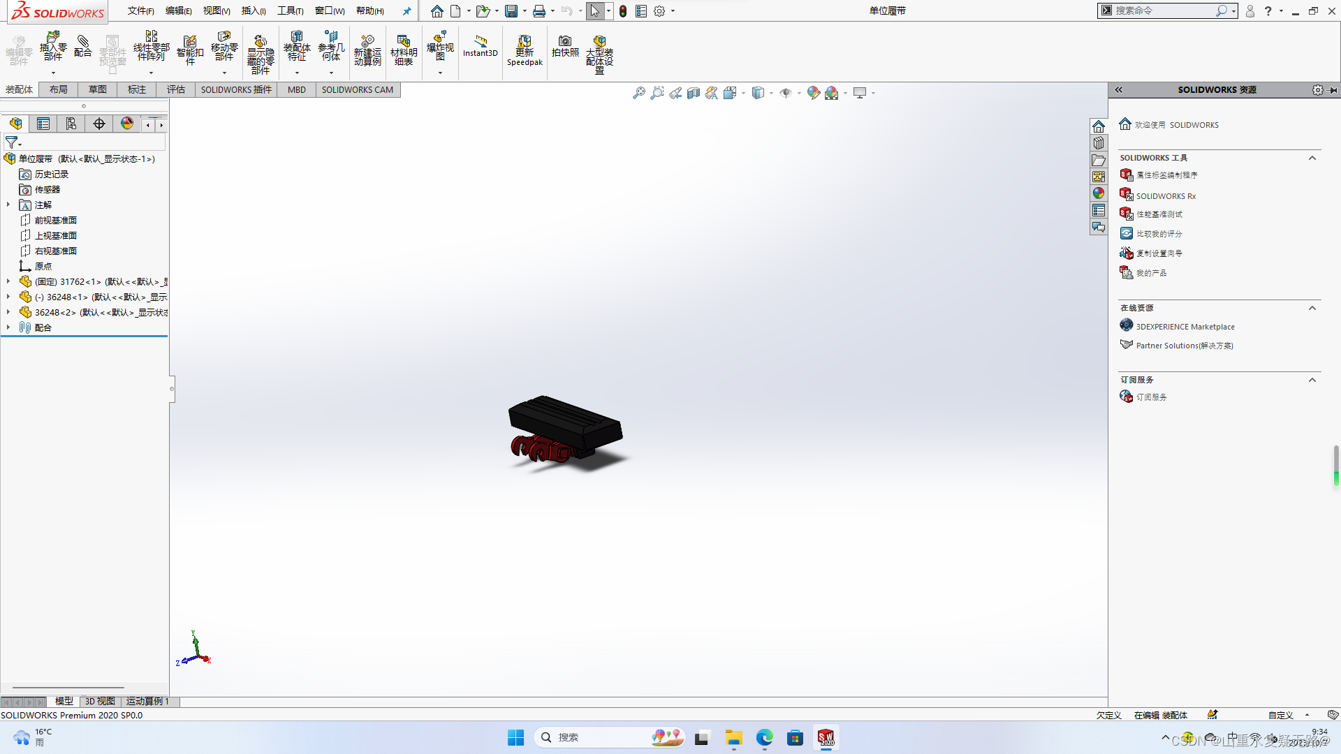Collapse the SOLIDWORKS 工具 section
1341x754 pixels.
[x=1312, y=158]
